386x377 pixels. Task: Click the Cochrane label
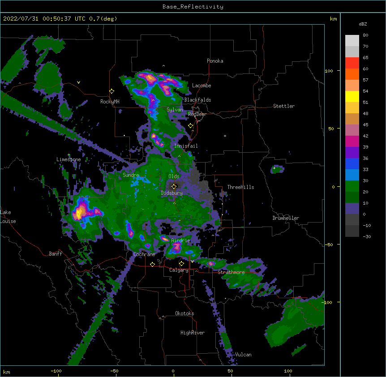pyautogui.click(x=144, y=254)
